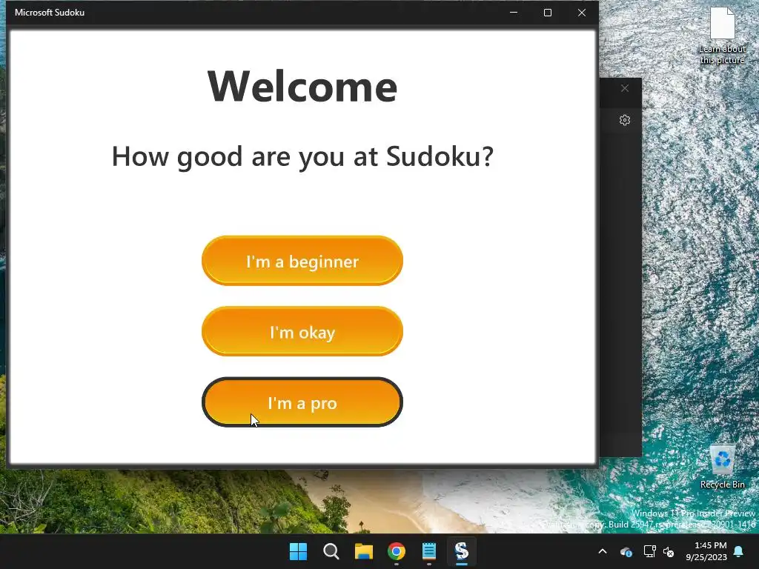The image size is (759, 569).
Task: Select "Learn about this picture" desktop icon
Action: coord(722,36)
